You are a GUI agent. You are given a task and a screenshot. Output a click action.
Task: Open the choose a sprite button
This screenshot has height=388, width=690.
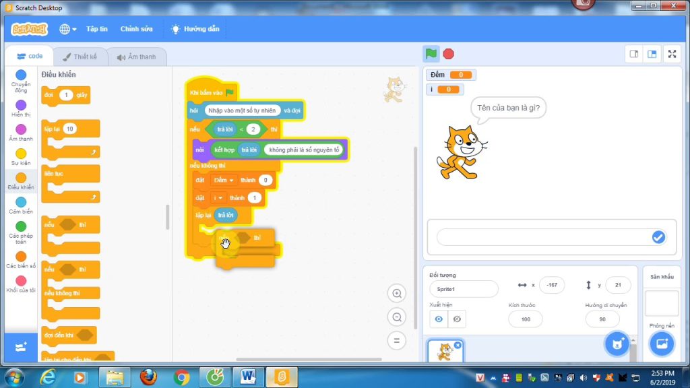click(616, 344)
